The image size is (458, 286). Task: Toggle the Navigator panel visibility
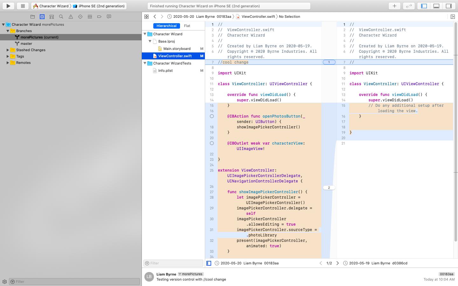pyautogui.click(x=424, y=6)
